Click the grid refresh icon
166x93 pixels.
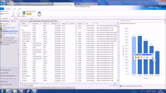coord(118,24)
